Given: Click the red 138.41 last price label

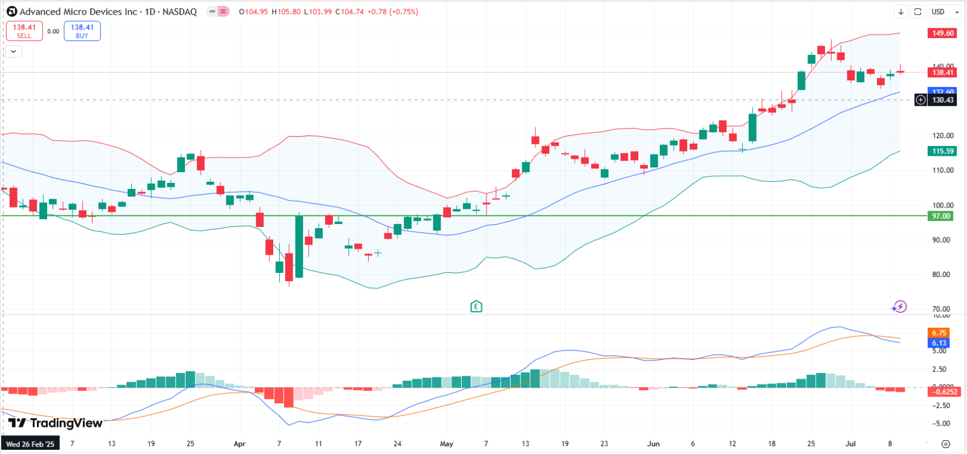Looking at the screenshot, I should (x=942, y=72).
